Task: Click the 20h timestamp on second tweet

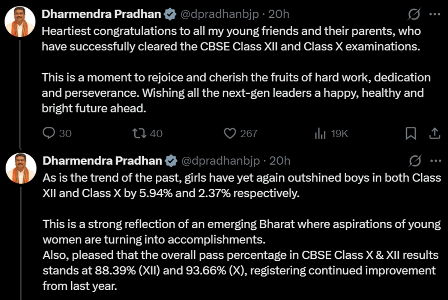Action: pyautogui.click(x=280, y=161)
